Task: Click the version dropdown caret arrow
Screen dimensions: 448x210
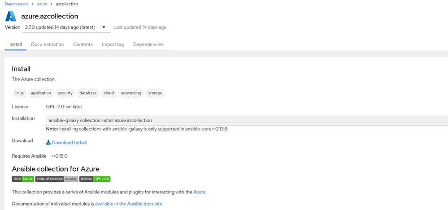Action: point(104,27)
